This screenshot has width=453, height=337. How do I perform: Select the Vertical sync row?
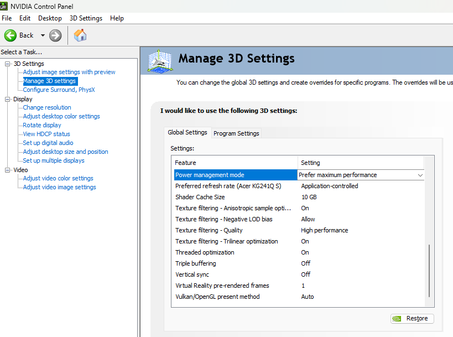299,274
